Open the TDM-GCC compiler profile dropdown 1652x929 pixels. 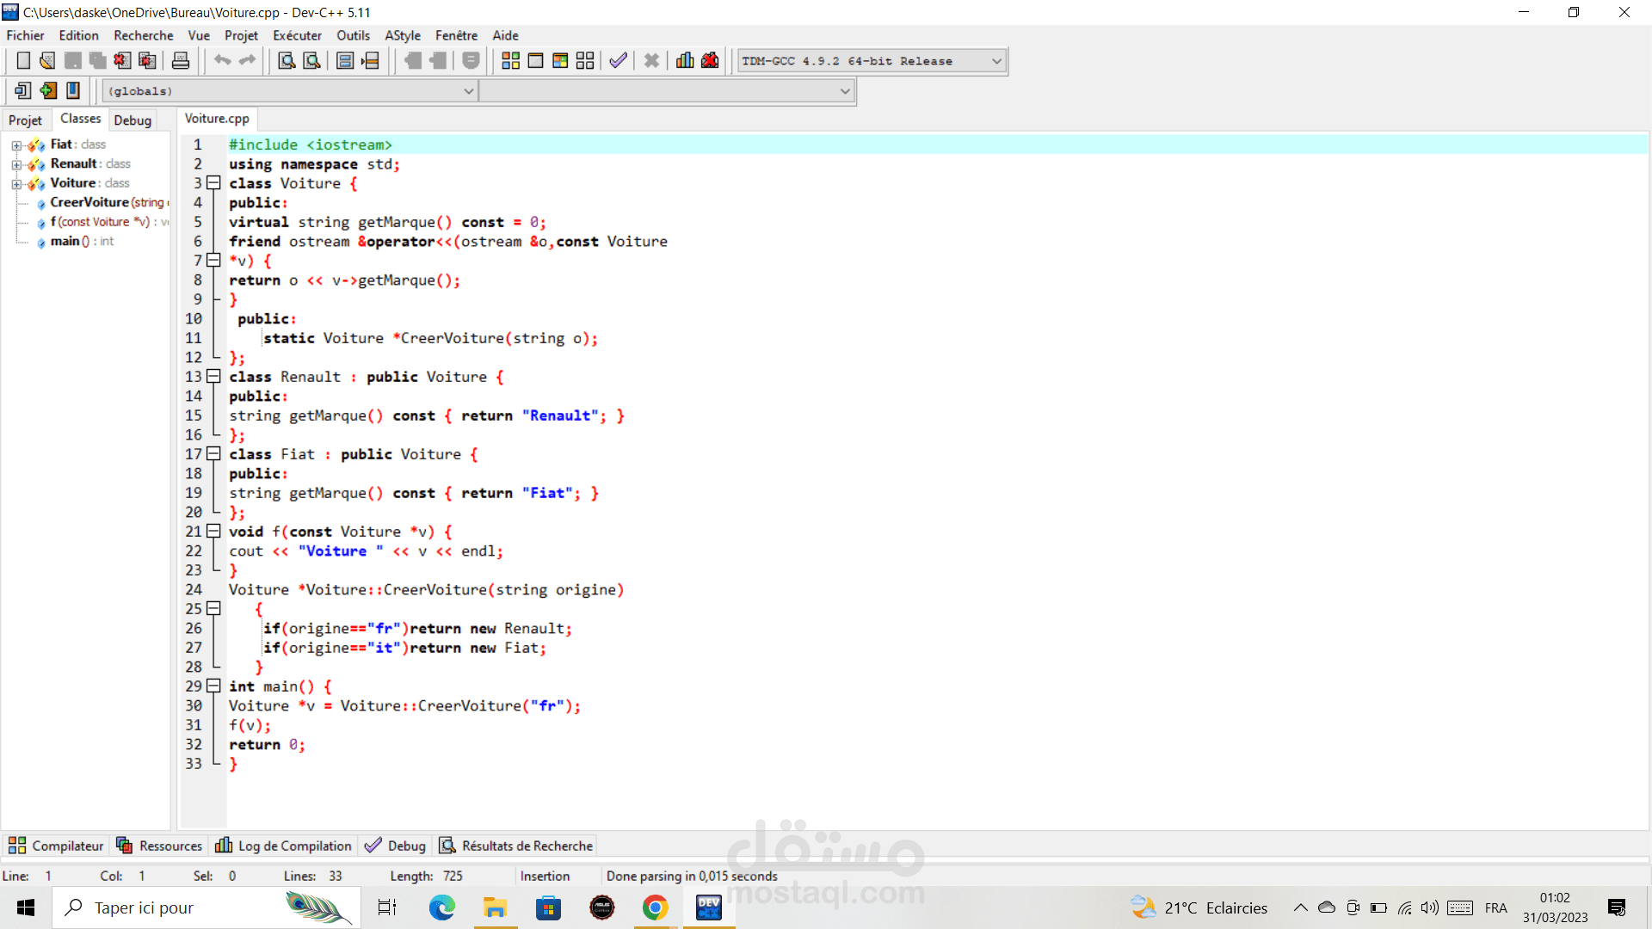pyautogui.click(x=996, y=60)
